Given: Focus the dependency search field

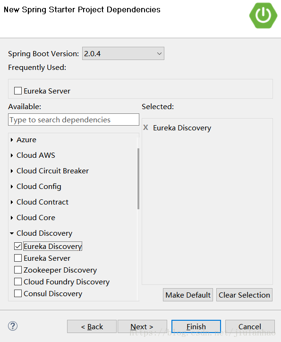Looking at the screenshot, I should coord(74,120).
